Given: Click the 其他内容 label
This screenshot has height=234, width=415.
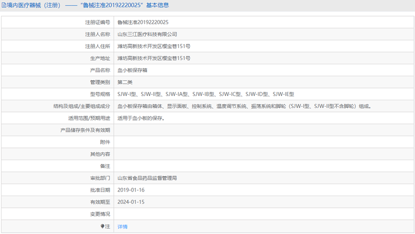Looking at the screenshot, I should [x=100, y=154].
